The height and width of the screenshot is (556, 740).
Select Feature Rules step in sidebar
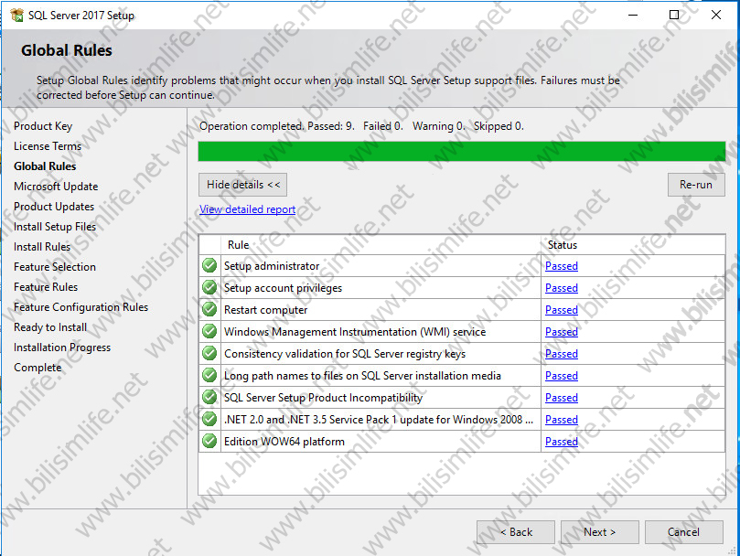46,287
